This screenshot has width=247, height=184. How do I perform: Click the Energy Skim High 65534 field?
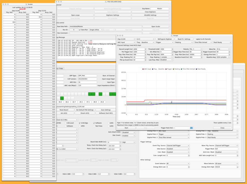click(226, 167)
